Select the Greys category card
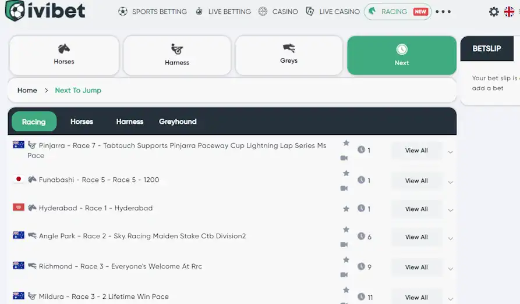This screenshot has width=520, height=304. point(289,55)
